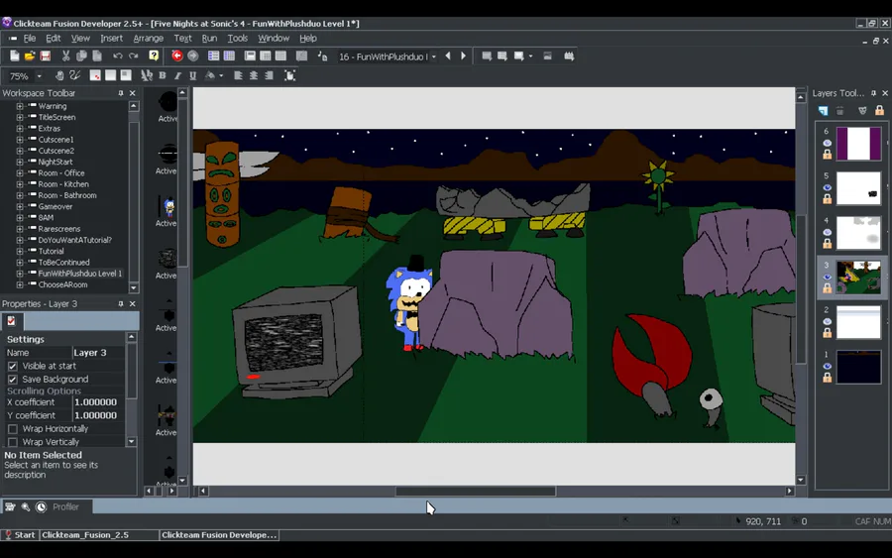
Task: Click Delete Layer trash icon
Action: 839,110
